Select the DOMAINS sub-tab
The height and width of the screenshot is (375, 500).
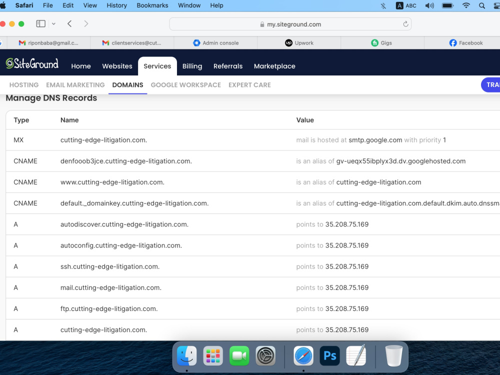127,85
